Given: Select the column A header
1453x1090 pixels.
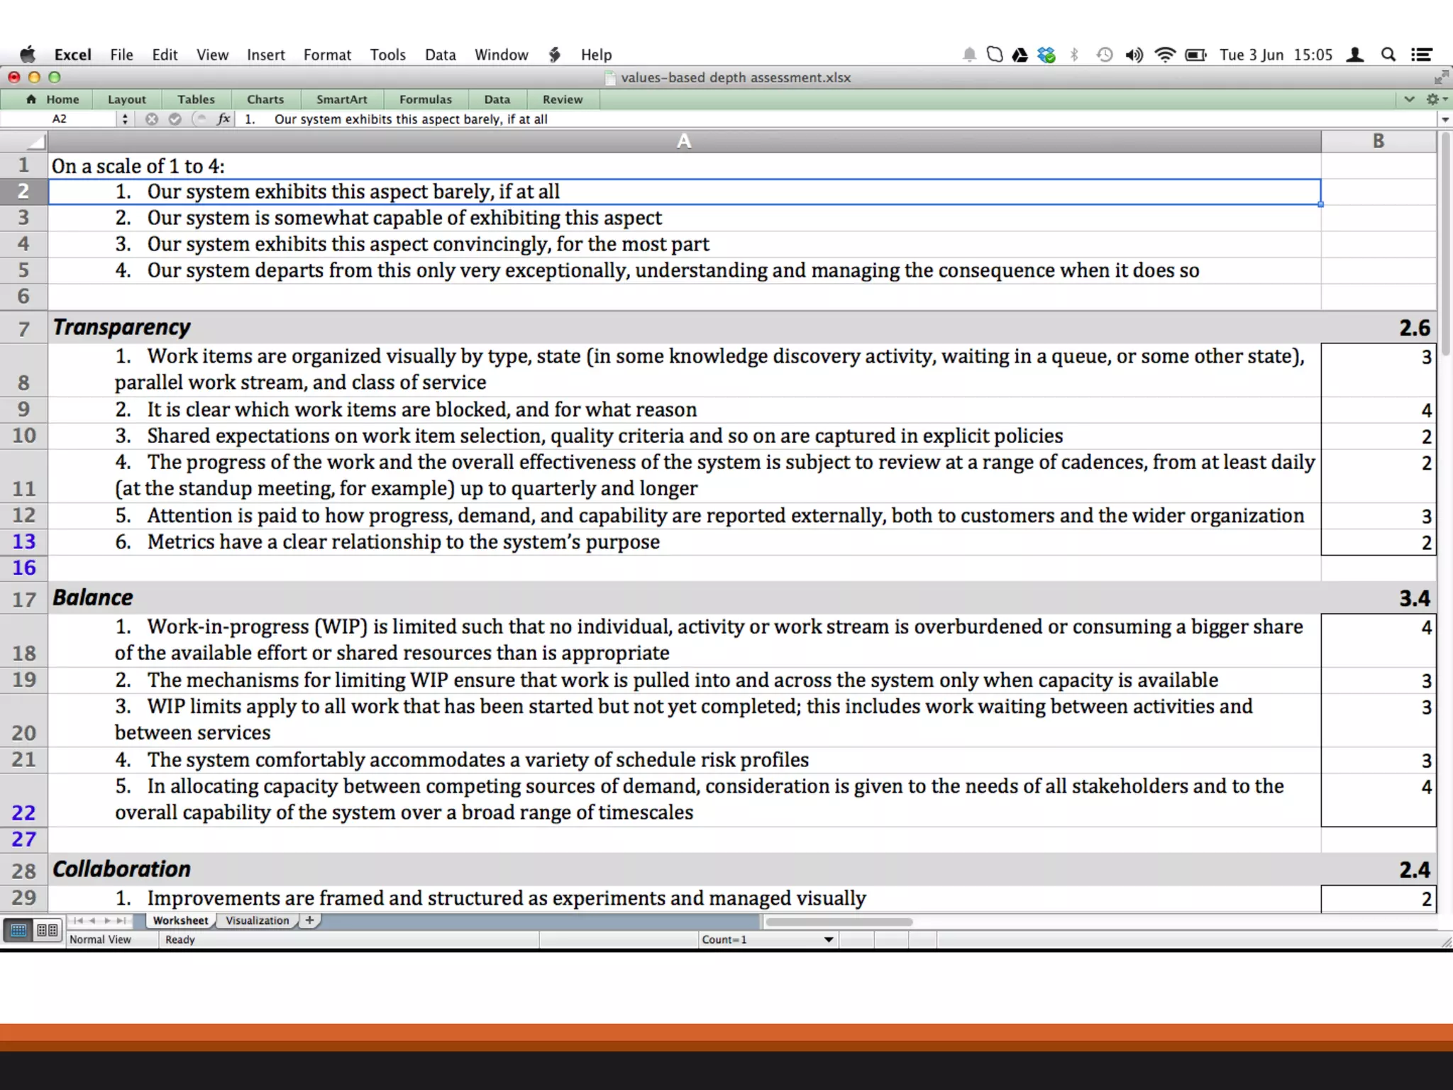Looking at the screenshot, I should point(683,141).
